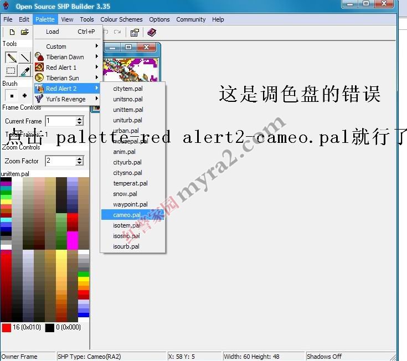Pick the magenta colour in the palette
Image resolution: width=407 pixels, height=361 pixels.
click(x=73, y=240)
